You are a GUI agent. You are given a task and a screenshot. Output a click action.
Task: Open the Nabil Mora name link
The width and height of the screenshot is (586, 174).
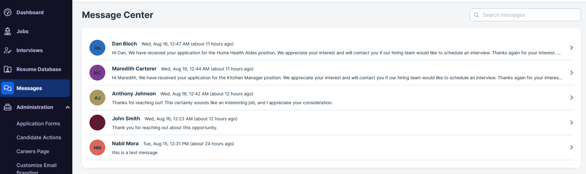point(125,143)
